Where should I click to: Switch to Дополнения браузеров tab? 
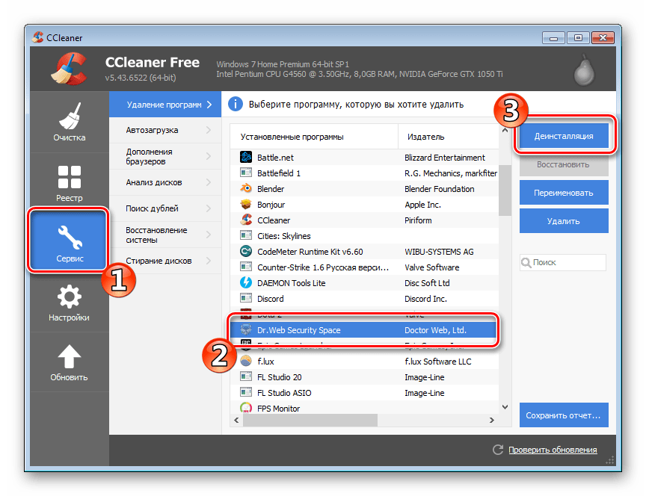[x=154, y=156]
